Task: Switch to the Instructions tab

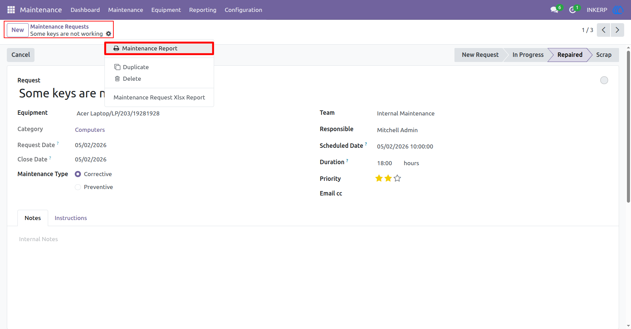Action: (71, 218)
